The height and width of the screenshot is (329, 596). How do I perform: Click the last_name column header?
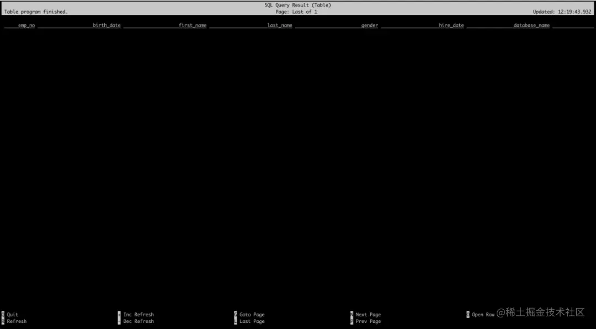click(280, 25)
